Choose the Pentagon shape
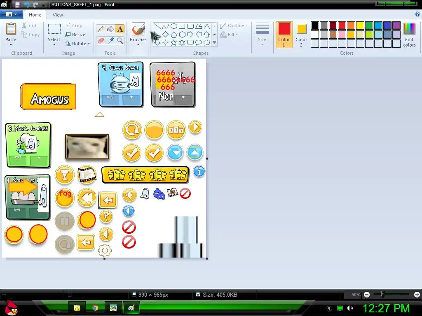 coord(174,35)
